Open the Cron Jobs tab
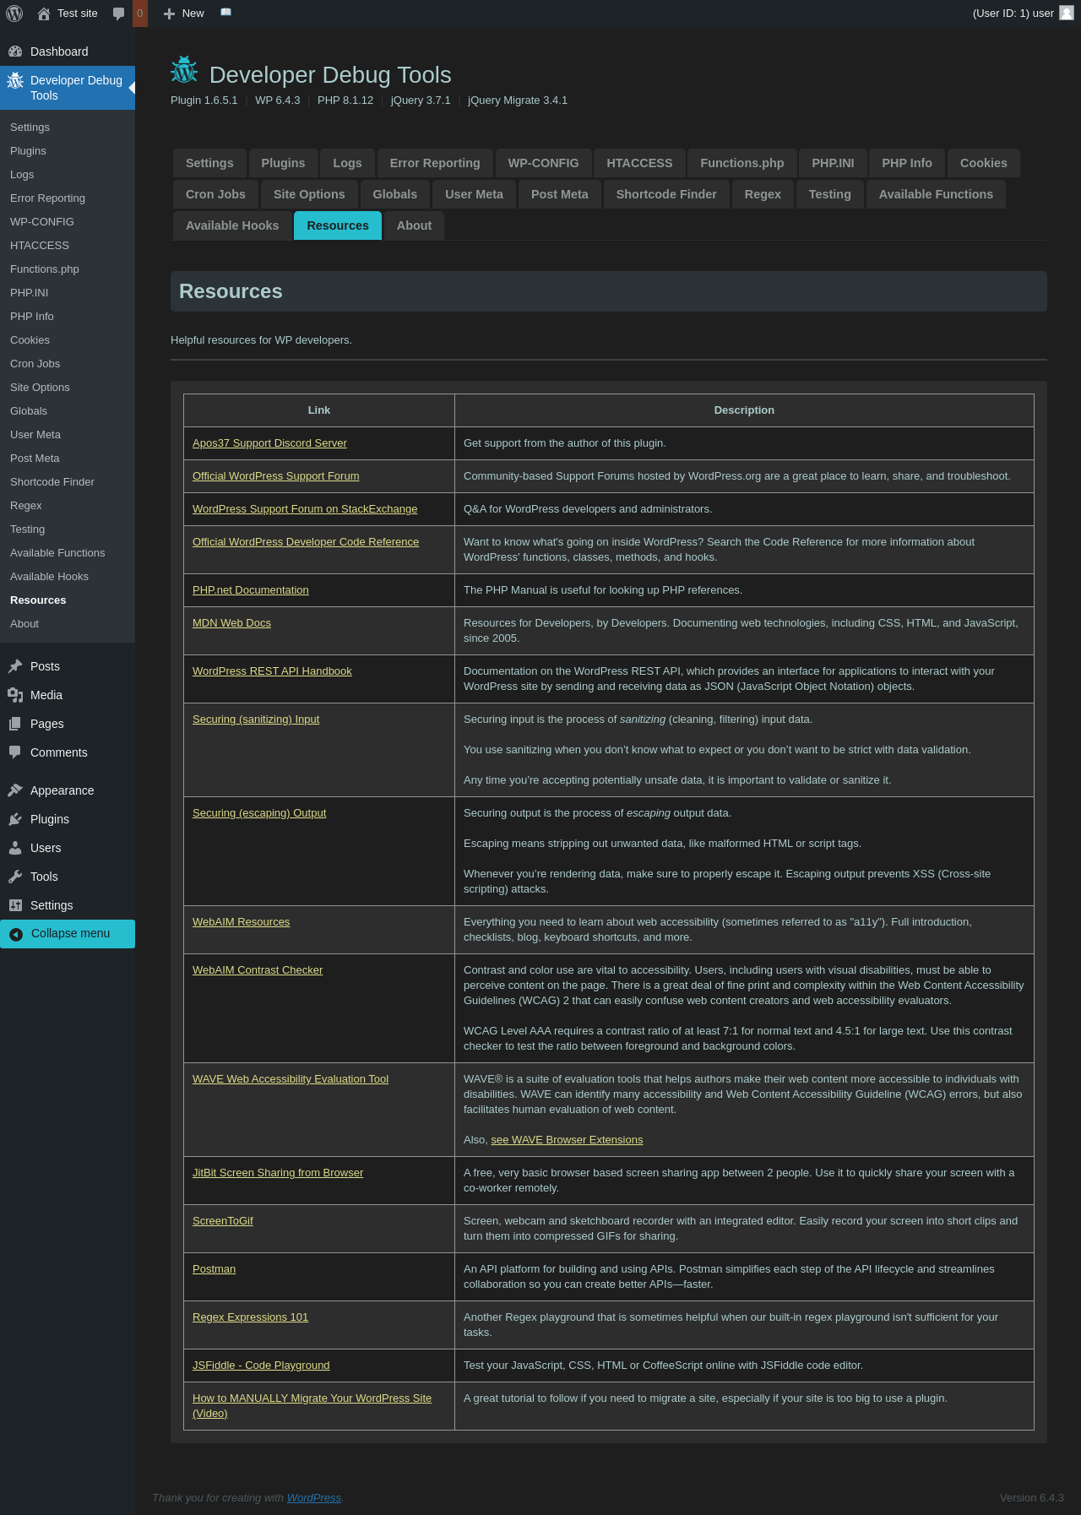Screen dimensions: 1081x1515 tap(215, 194)
